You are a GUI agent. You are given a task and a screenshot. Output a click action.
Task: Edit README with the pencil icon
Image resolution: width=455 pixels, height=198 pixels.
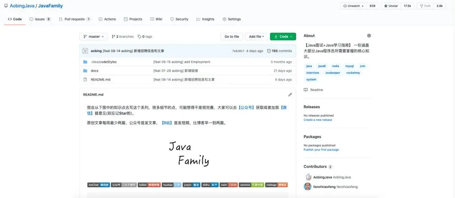pos(290,94)
